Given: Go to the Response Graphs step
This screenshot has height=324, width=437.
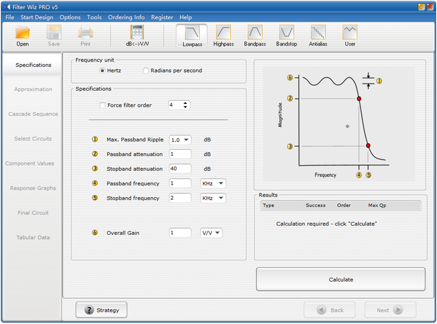Looking at the screenshot, I should coord(33,188).
